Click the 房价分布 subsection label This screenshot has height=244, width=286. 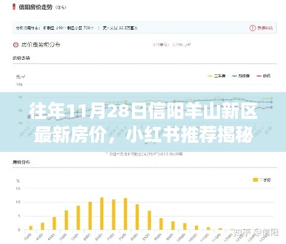coord(21,162)
